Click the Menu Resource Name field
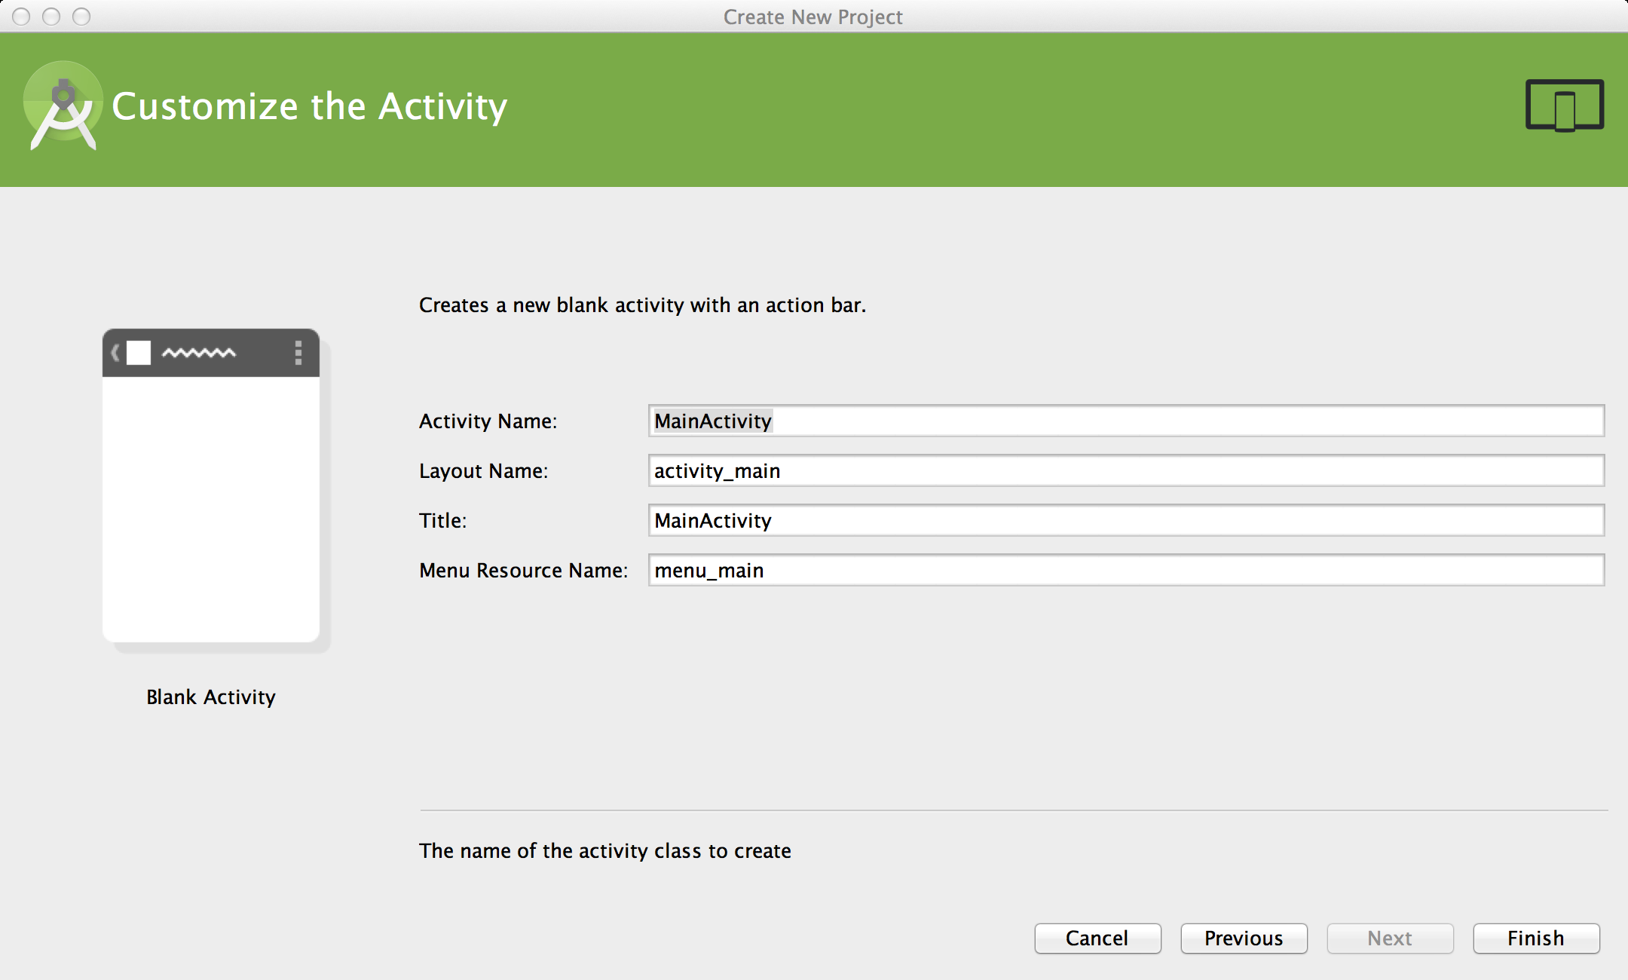Image resolution: width=1628 pixels, height=980 pixels. click(1126, 570)
